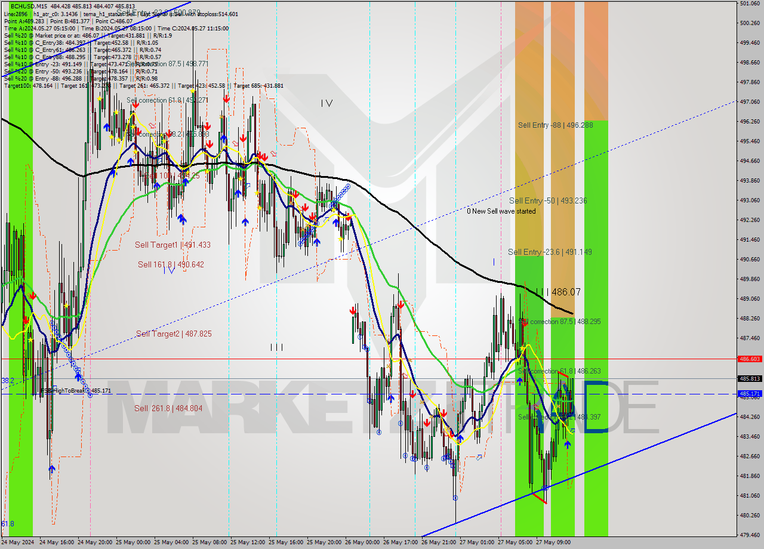Select the 'FSB-HighToBreak | 485.171' label
The width and height of the screenshot is (764, 549).
(x=75, y=391)
